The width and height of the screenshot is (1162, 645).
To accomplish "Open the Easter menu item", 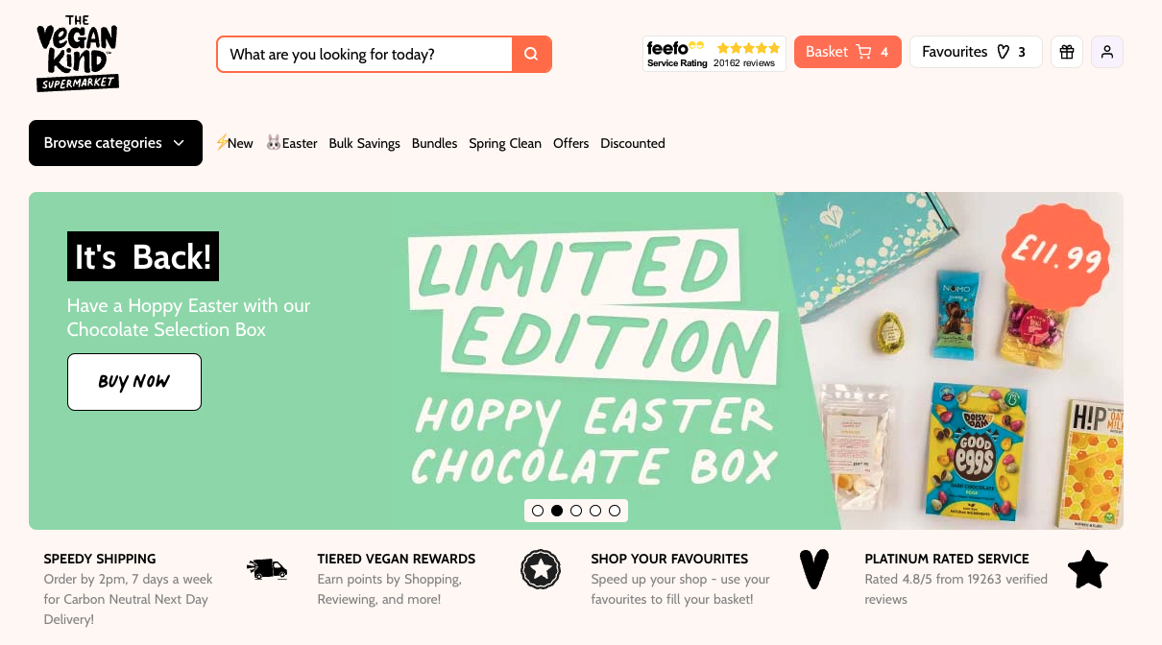I will (292, 143).
